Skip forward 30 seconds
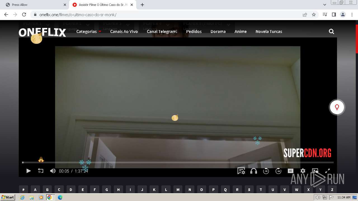 278,171
